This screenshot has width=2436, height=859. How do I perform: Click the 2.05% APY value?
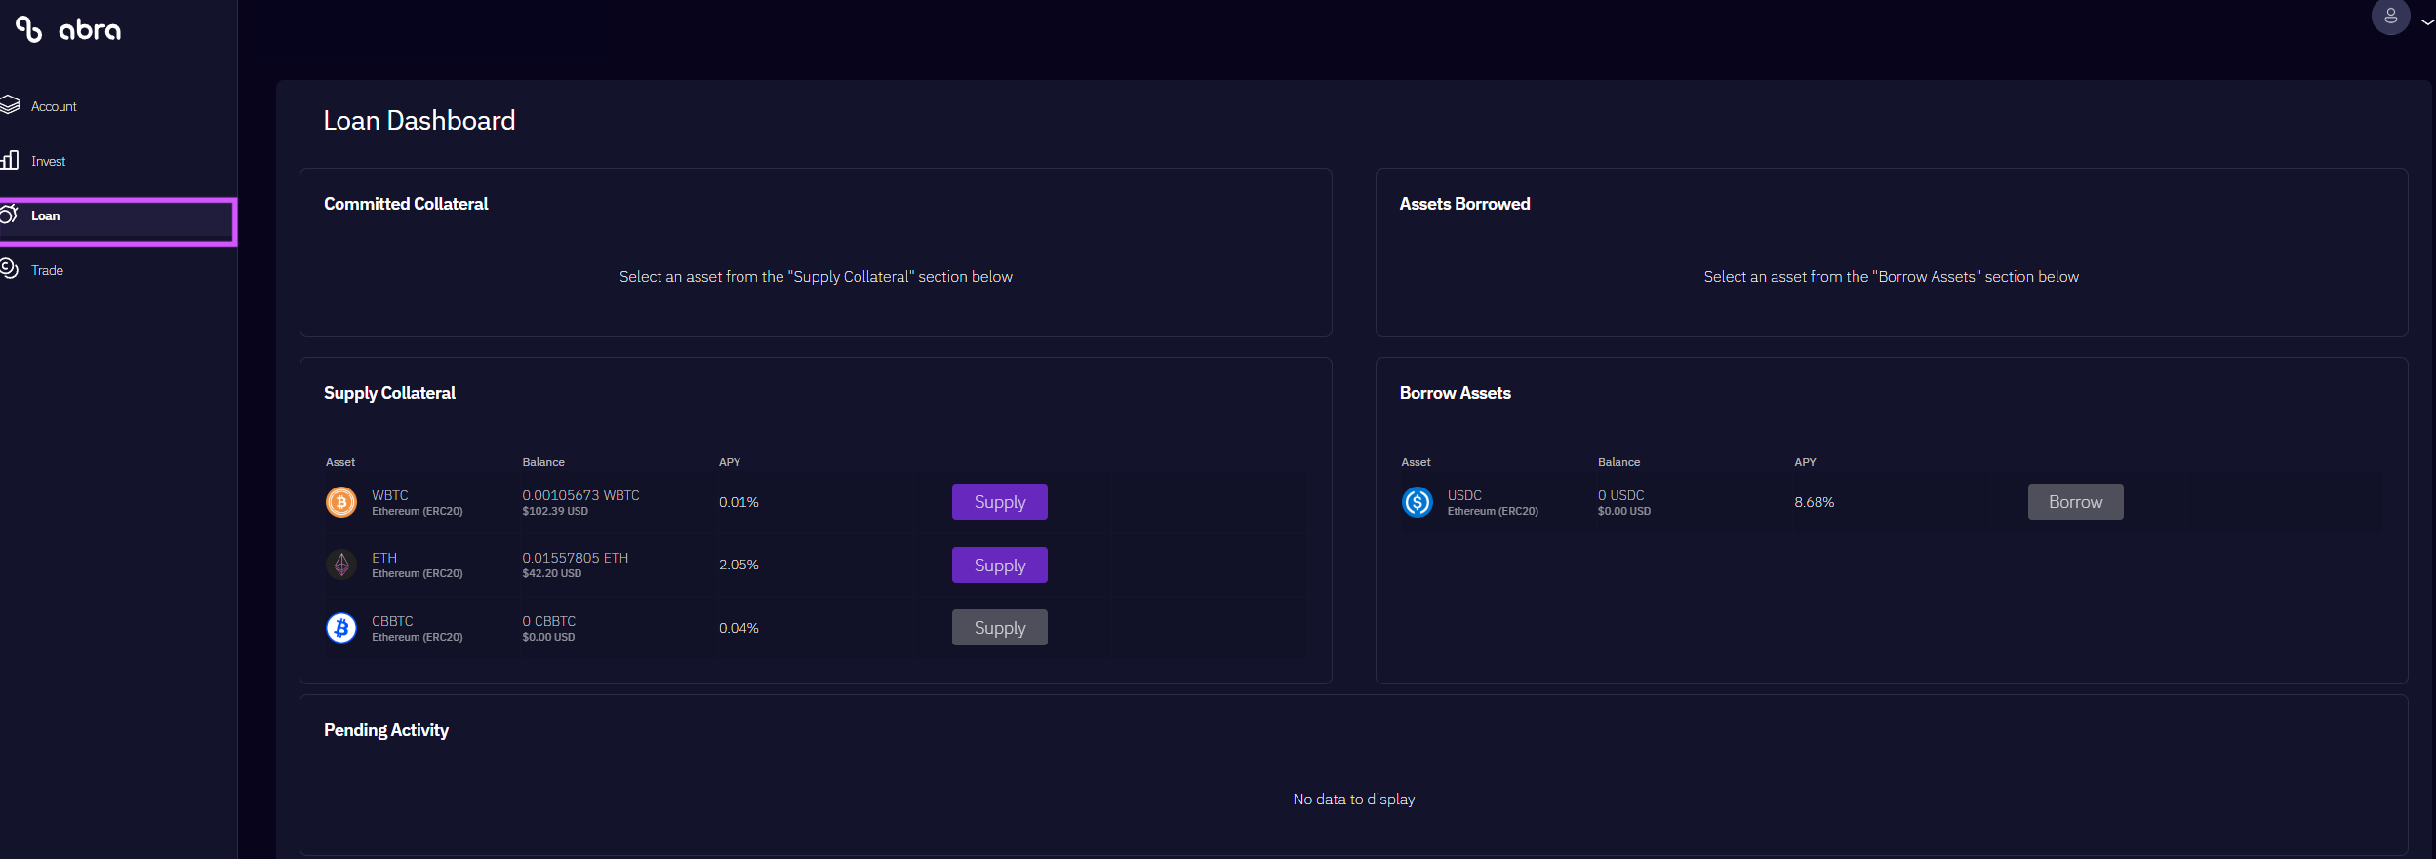[x=739, y=565]
